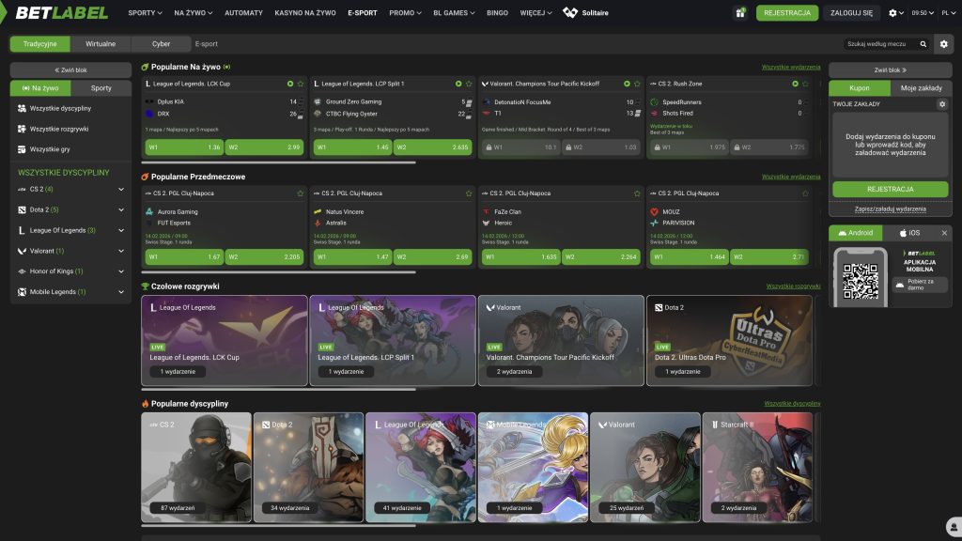This screenshot has height=541, width=962.
Task: Select Wszystkie gry sidebar icon
Action: click(x=22, y=149)
